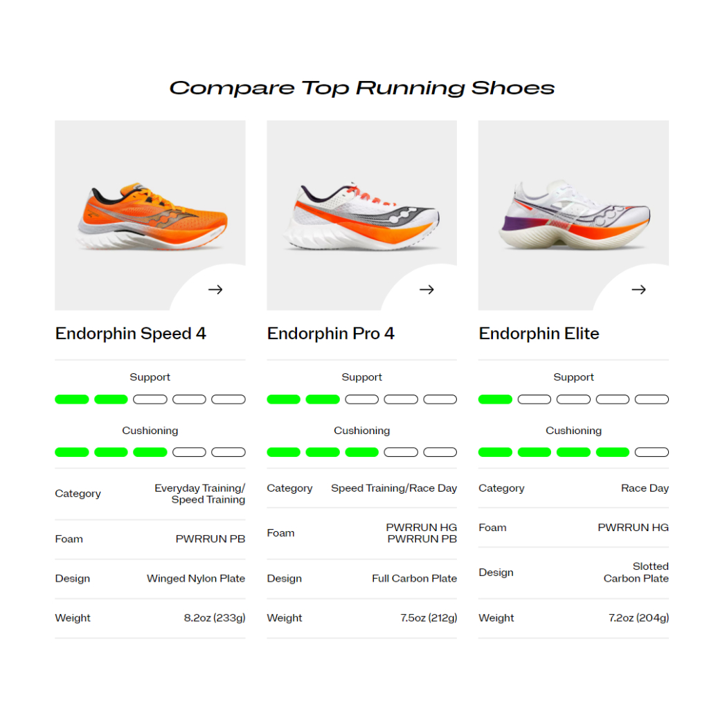Click the arrow icon on Endorphin Elite card
This screenshot has height=709, width=709.
click(639, 289)
